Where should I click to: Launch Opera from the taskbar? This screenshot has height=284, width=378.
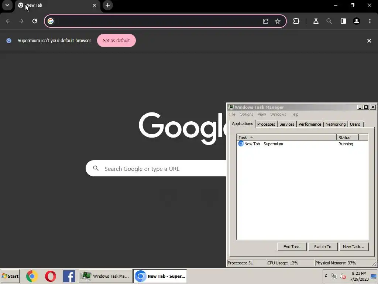(x=50, y=276)
